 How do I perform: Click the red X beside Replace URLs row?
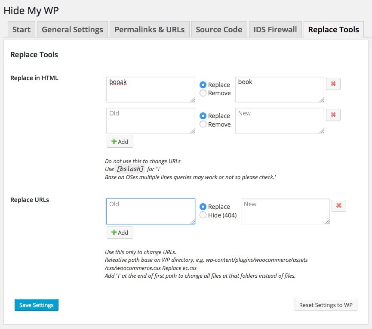[338, 206]
